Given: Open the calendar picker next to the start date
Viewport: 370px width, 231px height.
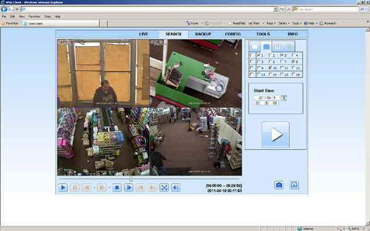Looking at the screenshot, I should 284,97.
